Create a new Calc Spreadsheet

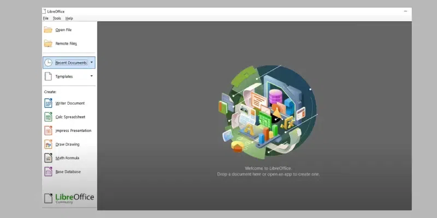(70, 117)
